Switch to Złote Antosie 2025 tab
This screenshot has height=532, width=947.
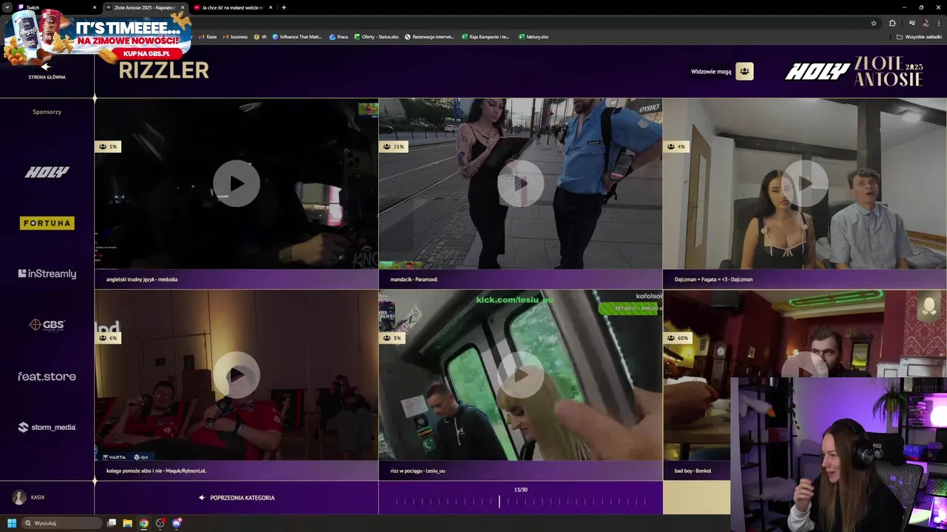coord(144,7)
